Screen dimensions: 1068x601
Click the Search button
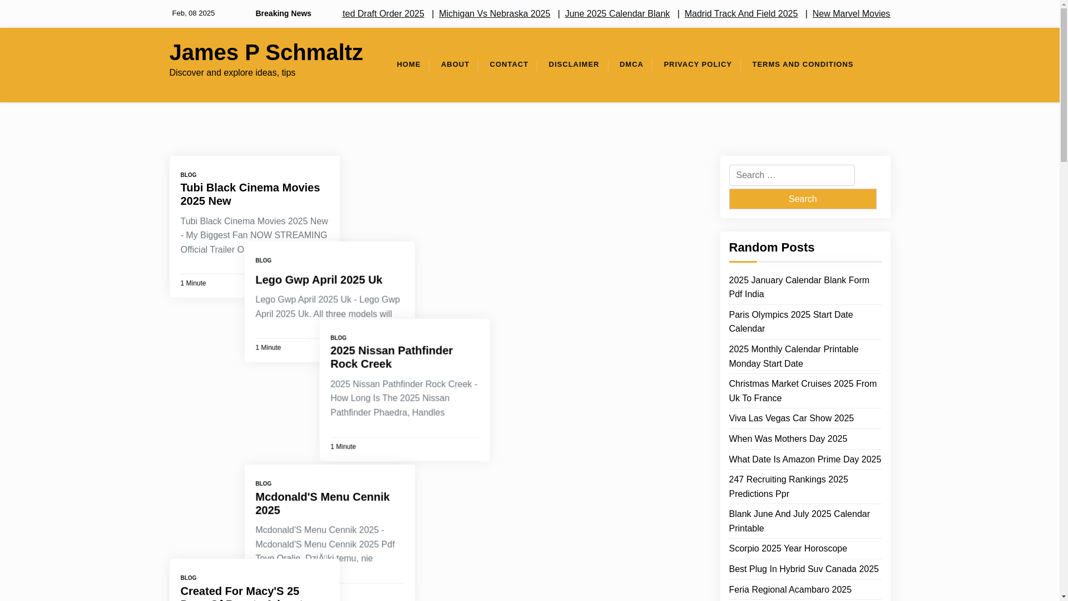click(802, 199)
